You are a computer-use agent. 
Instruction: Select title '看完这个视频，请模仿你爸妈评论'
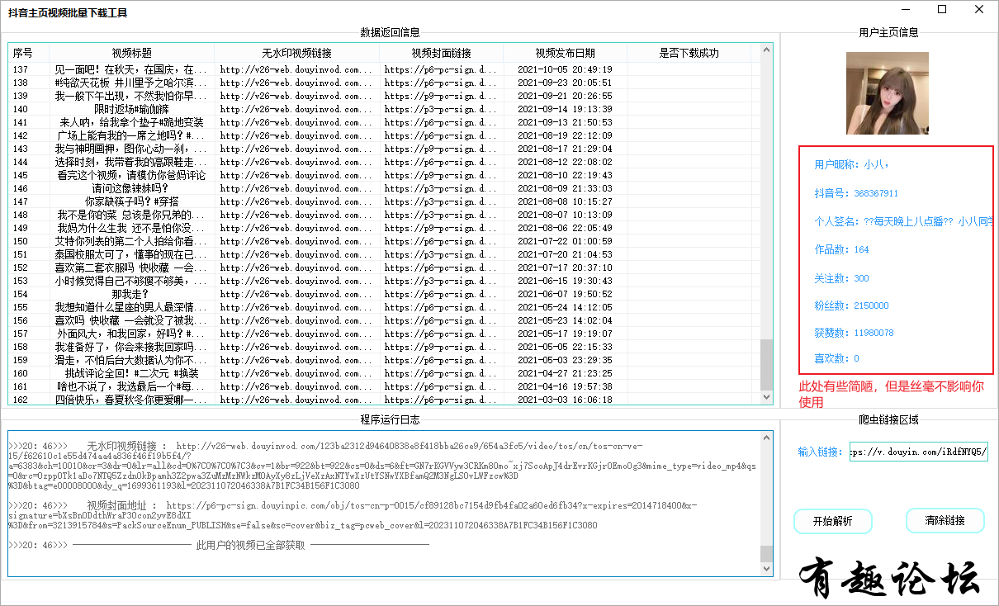(131, 175)
